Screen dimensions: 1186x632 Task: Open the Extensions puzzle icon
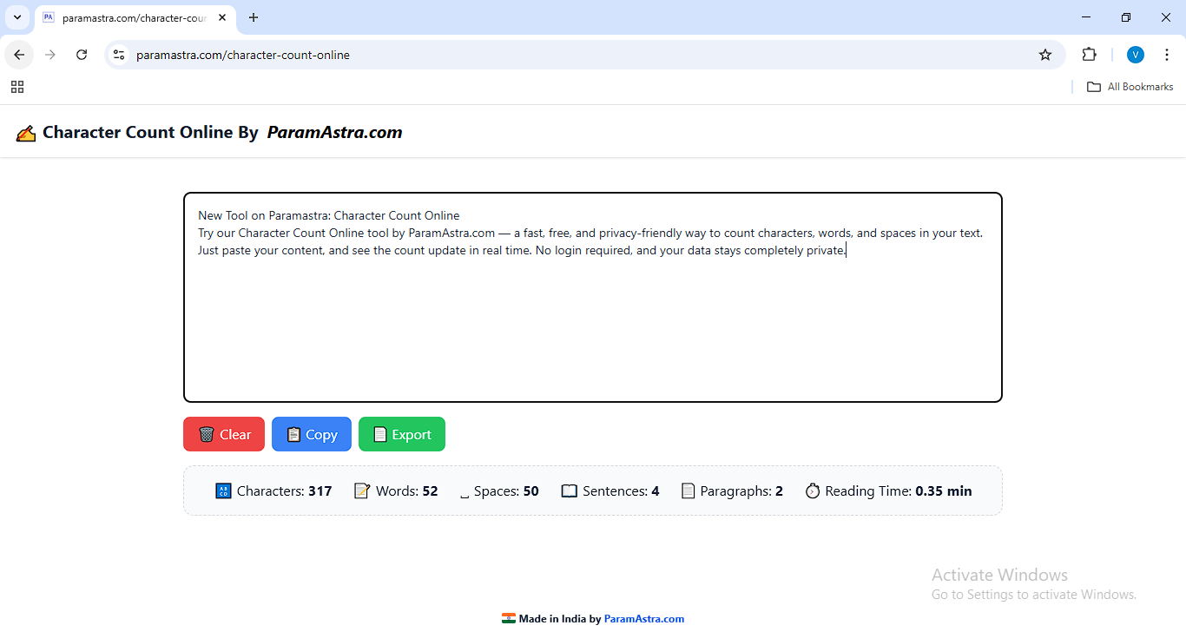point(1089,55)
